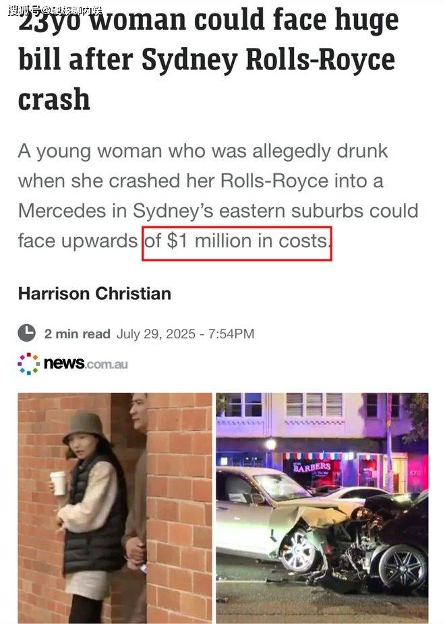
Task: Click the article headline about Rolls-Royce crash
Action: click(208, 60)
